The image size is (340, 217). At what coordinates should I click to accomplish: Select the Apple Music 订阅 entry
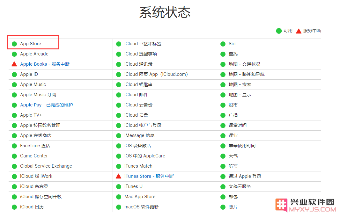pos(38,95)
